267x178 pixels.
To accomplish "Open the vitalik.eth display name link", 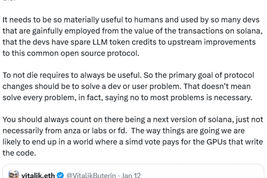I will (38, 175).
